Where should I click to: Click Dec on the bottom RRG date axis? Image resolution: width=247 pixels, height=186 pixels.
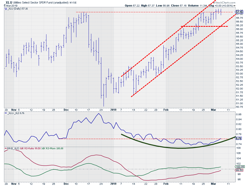coord(66,184)
